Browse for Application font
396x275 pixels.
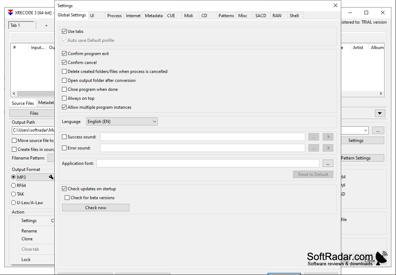(328, 163)
